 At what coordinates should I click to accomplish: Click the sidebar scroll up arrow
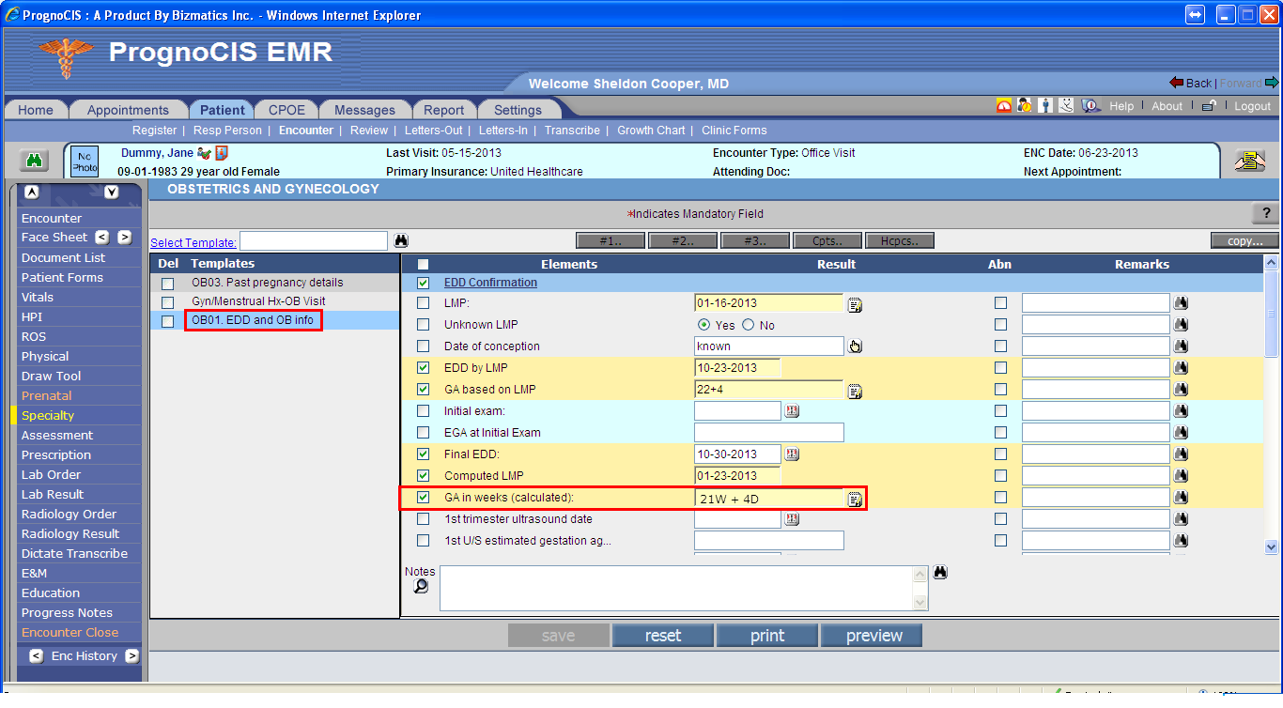(32, 192)
